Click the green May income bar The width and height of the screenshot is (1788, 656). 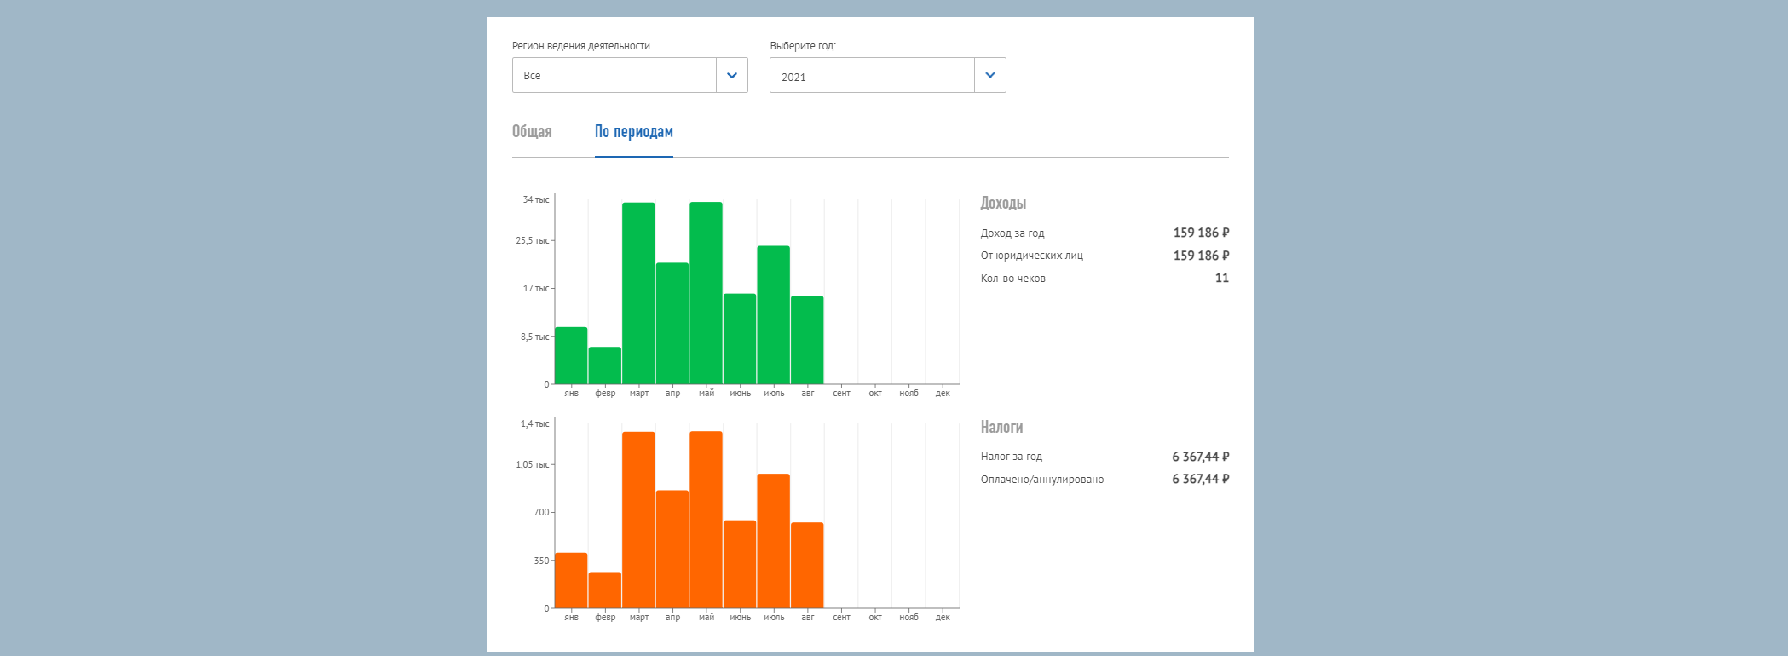click(x=706, y=294)
